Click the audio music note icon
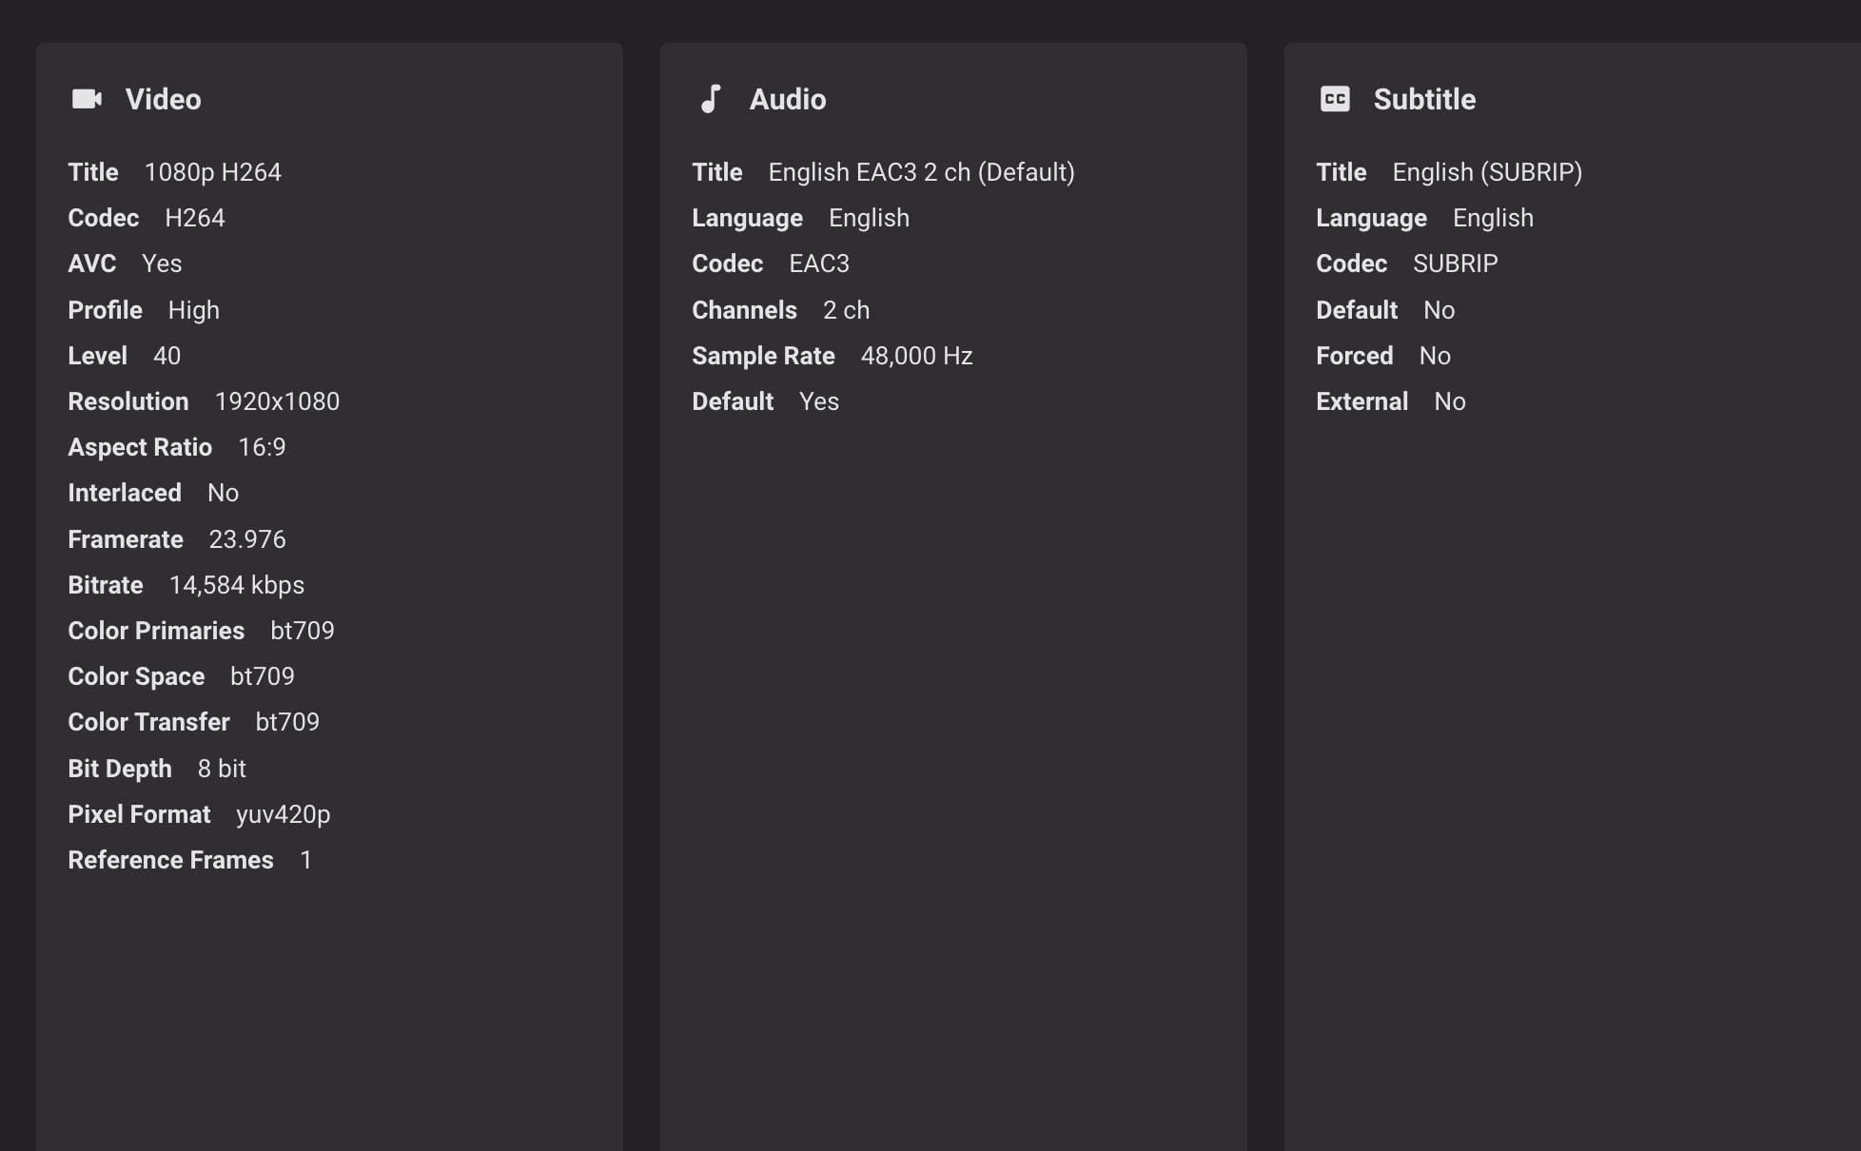Viewport: 1861px width, 1151px height. pyautogui.click(x=711, y=99)
